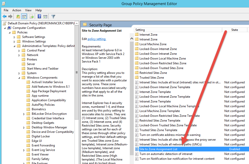
Task: Sort the list by the State column header
Action: [x=234, y=30]
